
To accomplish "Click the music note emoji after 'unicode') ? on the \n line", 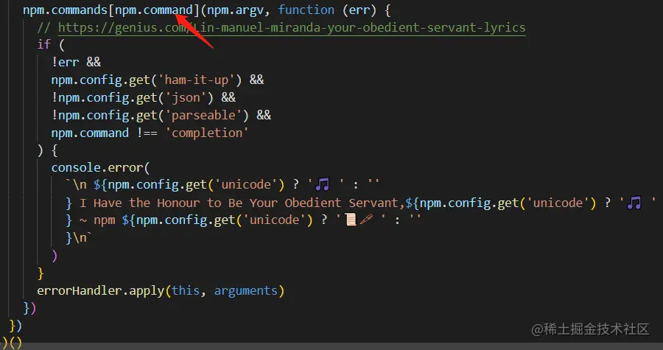I will pos(322,185).
